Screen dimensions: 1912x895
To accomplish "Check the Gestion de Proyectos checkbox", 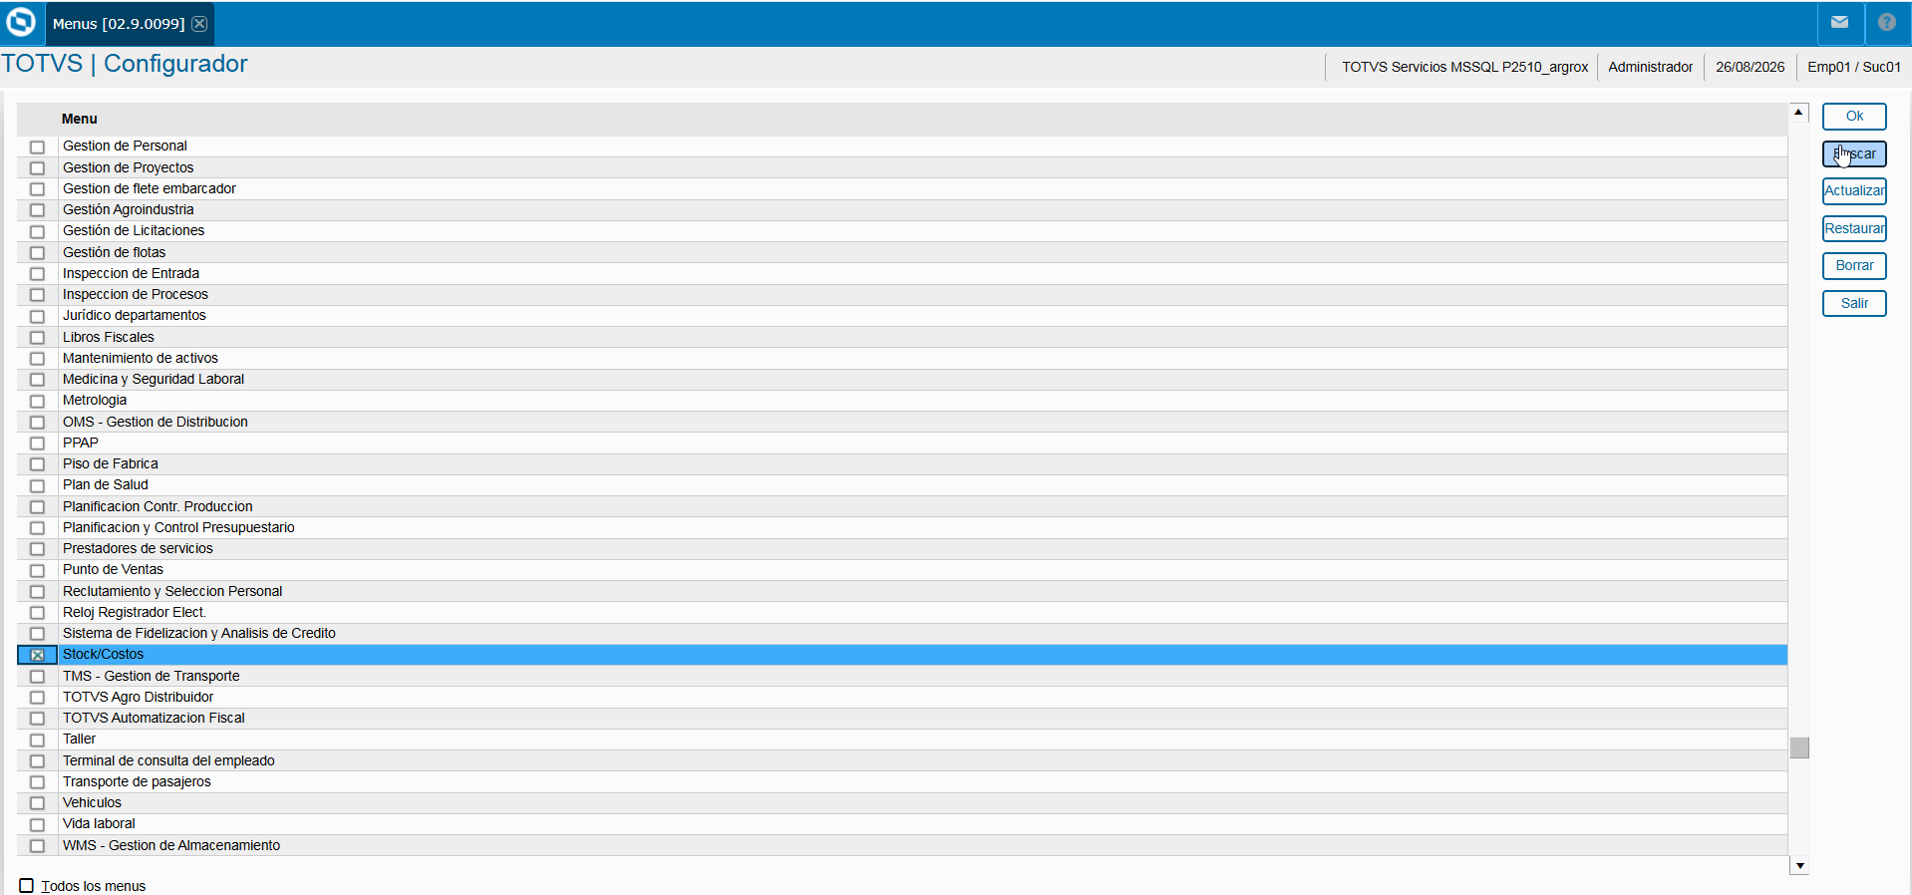I will [37, 168].
